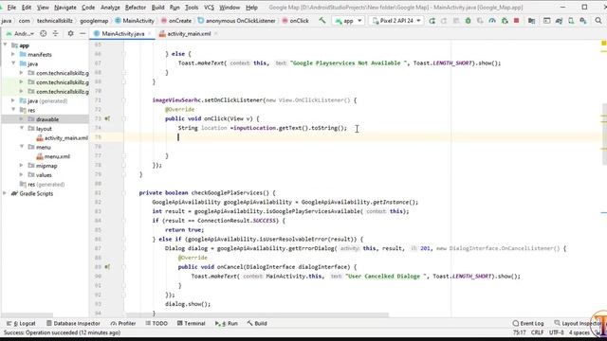607x341 pixels.
Task: Collapse the app module node
Action: click(x=5, y=45)
